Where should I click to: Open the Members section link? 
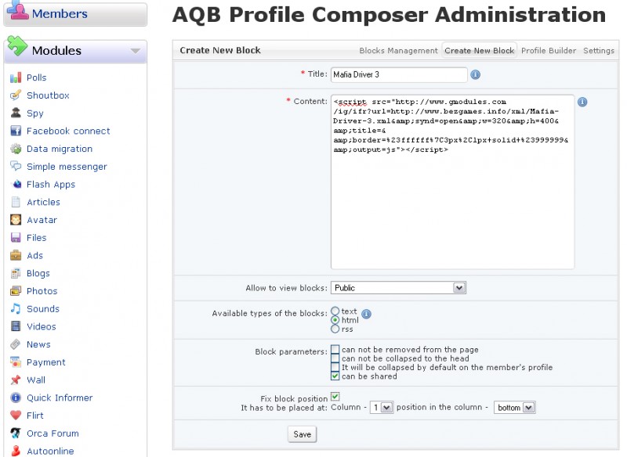click(60, 13)
